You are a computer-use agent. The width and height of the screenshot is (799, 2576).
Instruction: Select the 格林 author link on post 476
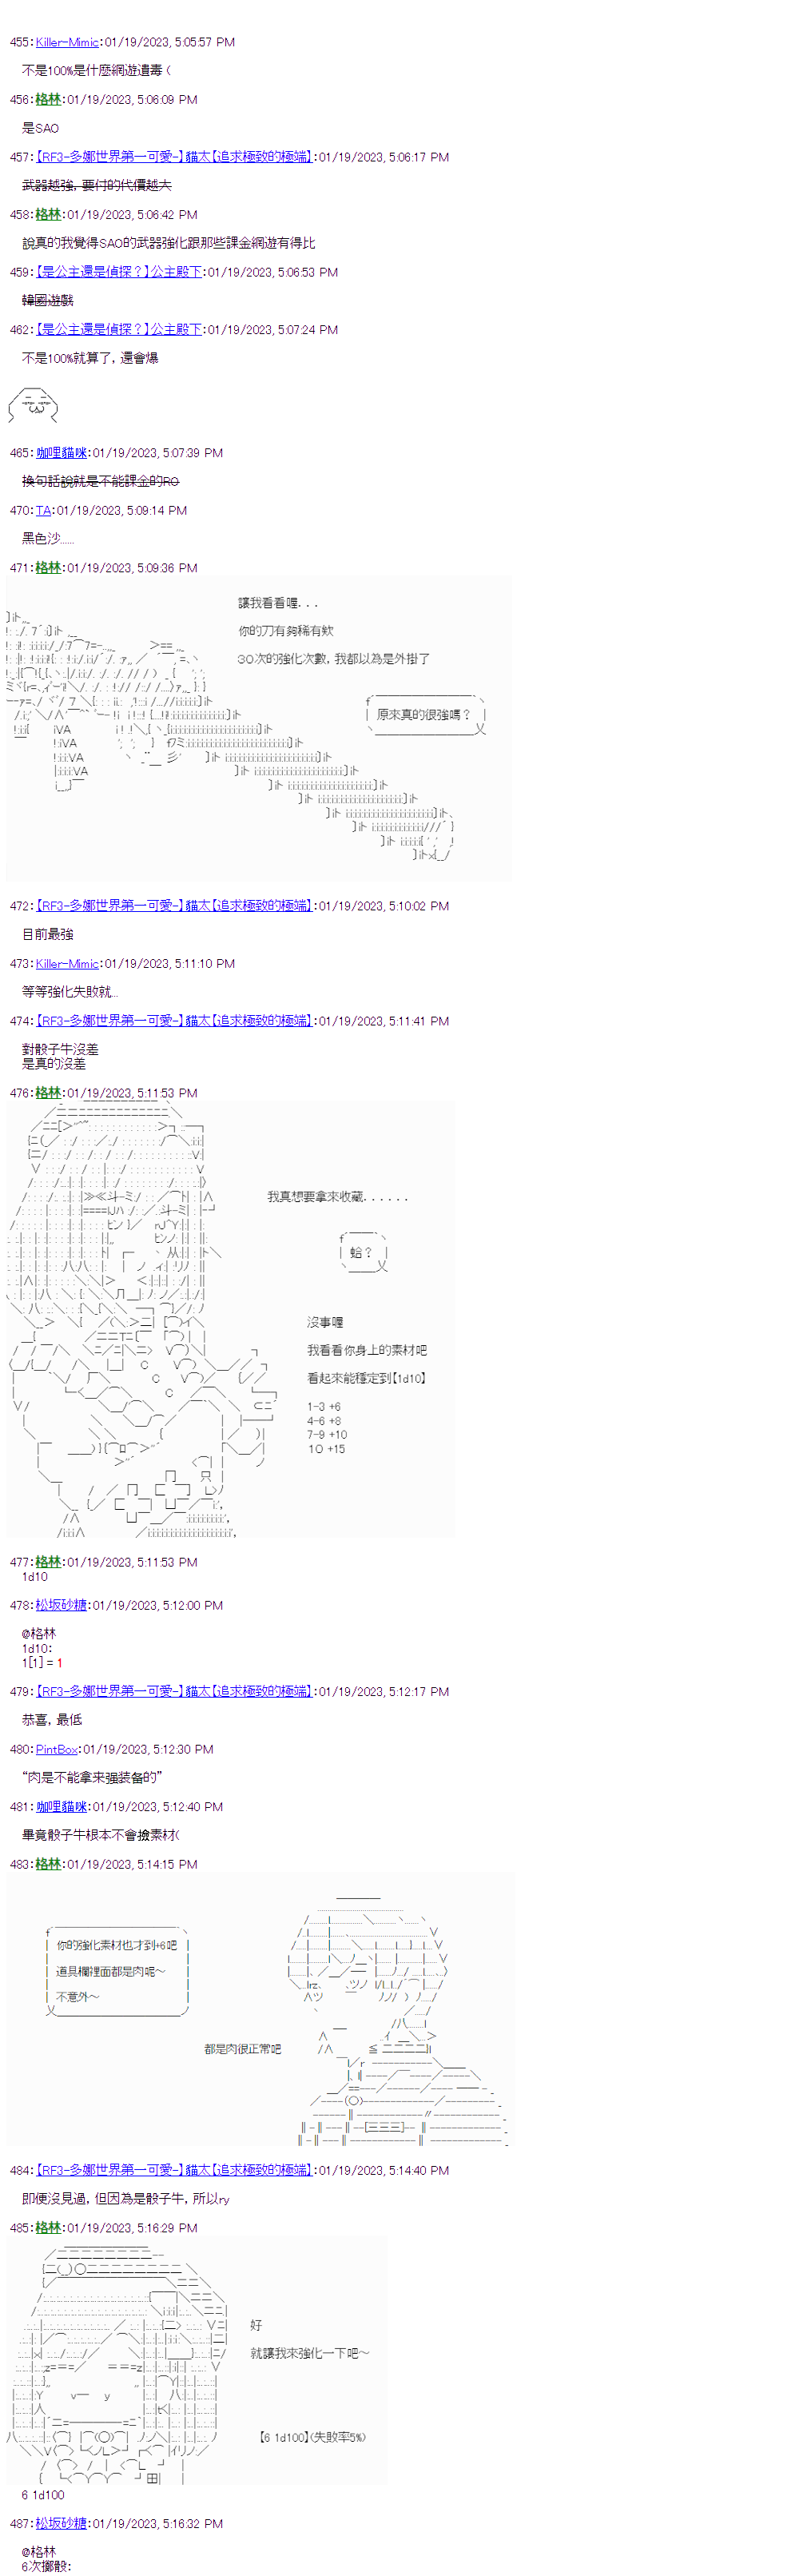pos(48,1093)
